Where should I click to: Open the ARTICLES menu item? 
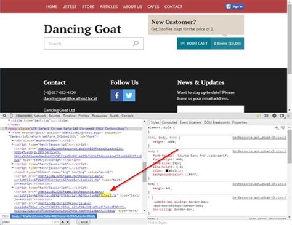108,7
